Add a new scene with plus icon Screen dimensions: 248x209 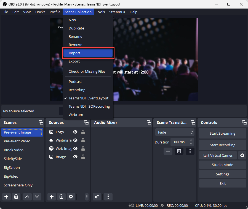pyautogui.click(x=7, y=197)
